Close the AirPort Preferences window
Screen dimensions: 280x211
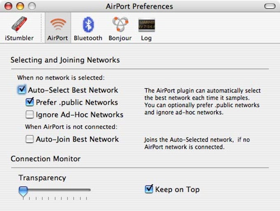(x=8, y=6)
